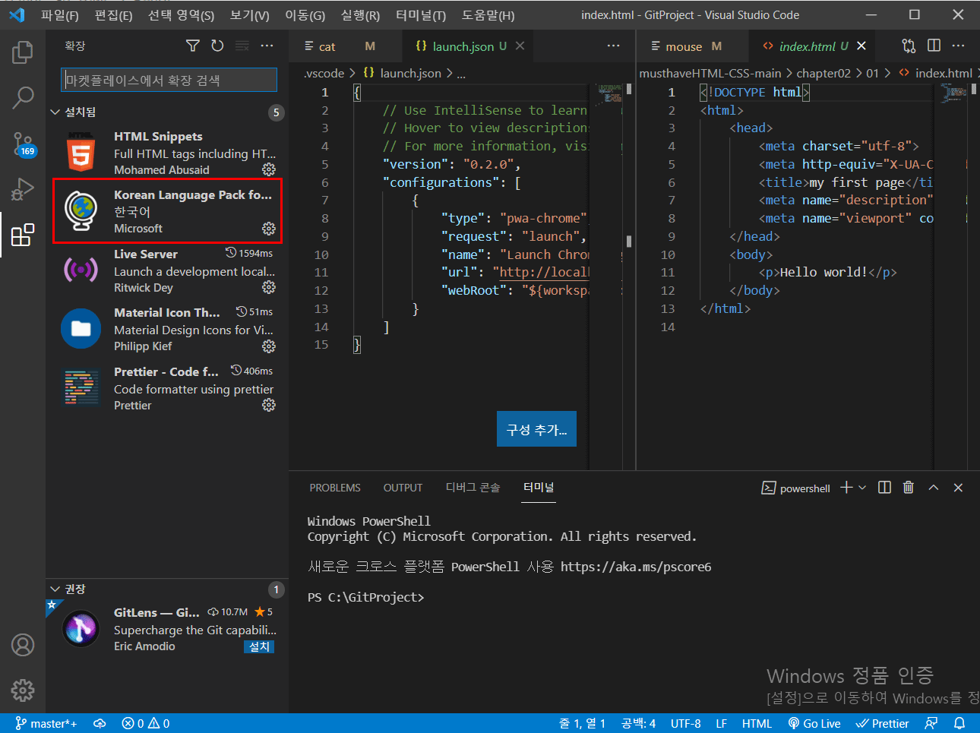Close the index.html tab
The width and height of the screenshot is (980, 733).
[x=861, y=46]
